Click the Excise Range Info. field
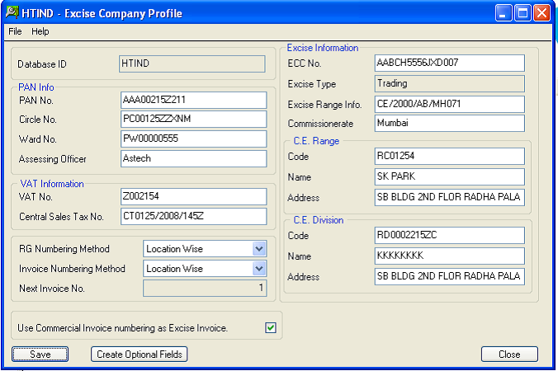 [450, 104]
